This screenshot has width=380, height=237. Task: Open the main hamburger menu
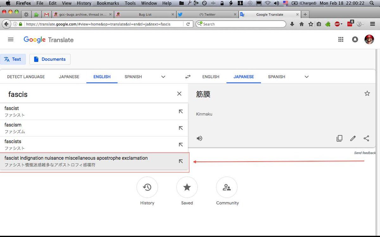[10, 39]
